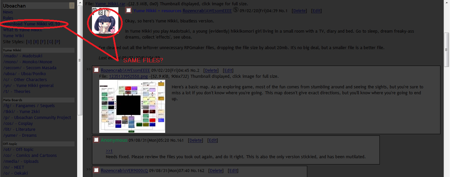Click the pin icon beside Uboachan title
The width and height of the screenshot is (450, 177).
coord(72,6)
